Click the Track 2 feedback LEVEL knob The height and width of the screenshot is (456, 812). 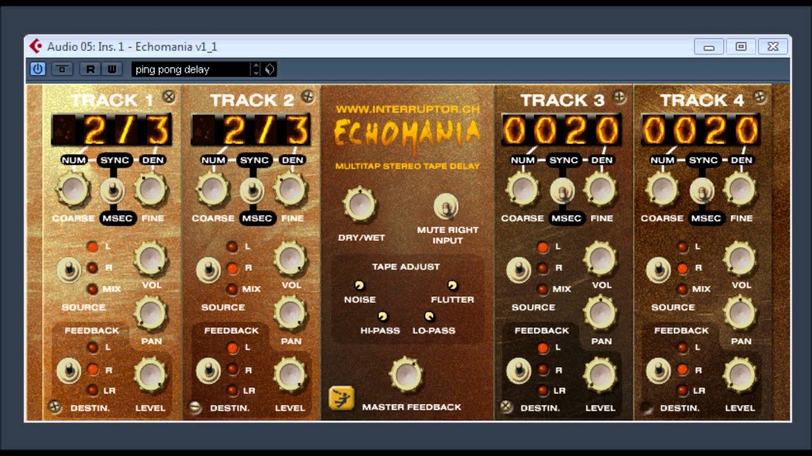click(291, 375)
